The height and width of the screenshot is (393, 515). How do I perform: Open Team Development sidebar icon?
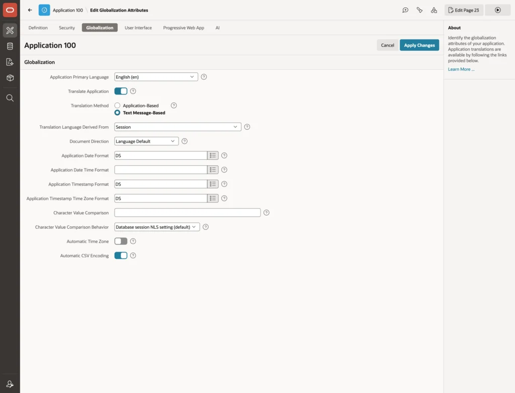click(10, 62)
